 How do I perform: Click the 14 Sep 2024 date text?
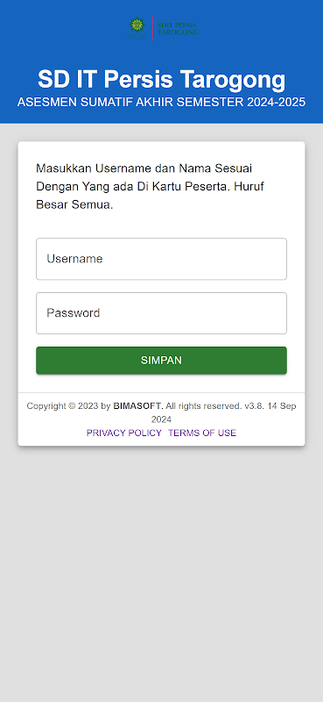pyautogui.click(x=223, y=412)
